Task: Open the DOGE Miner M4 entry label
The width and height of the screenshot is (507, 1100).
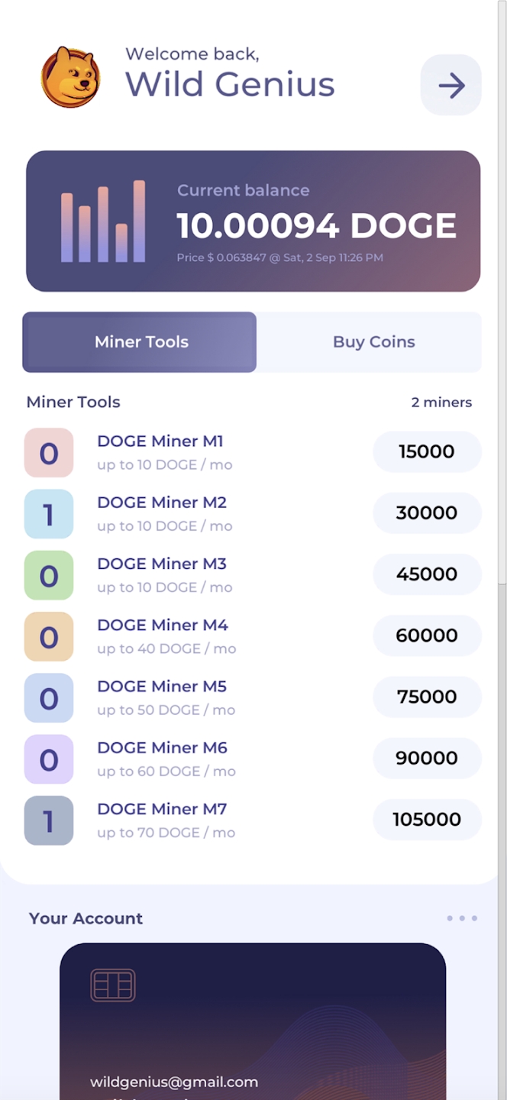Action: pyautogui.click(x=163, y=625)
